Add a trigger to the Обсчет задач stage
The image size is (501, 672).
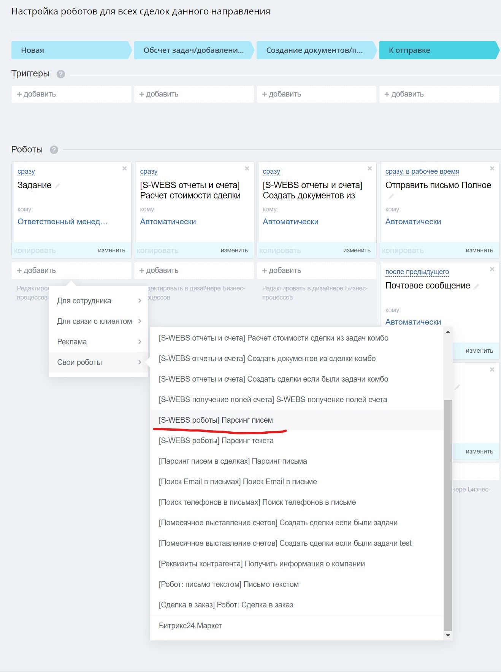click(x=194, y=94)
